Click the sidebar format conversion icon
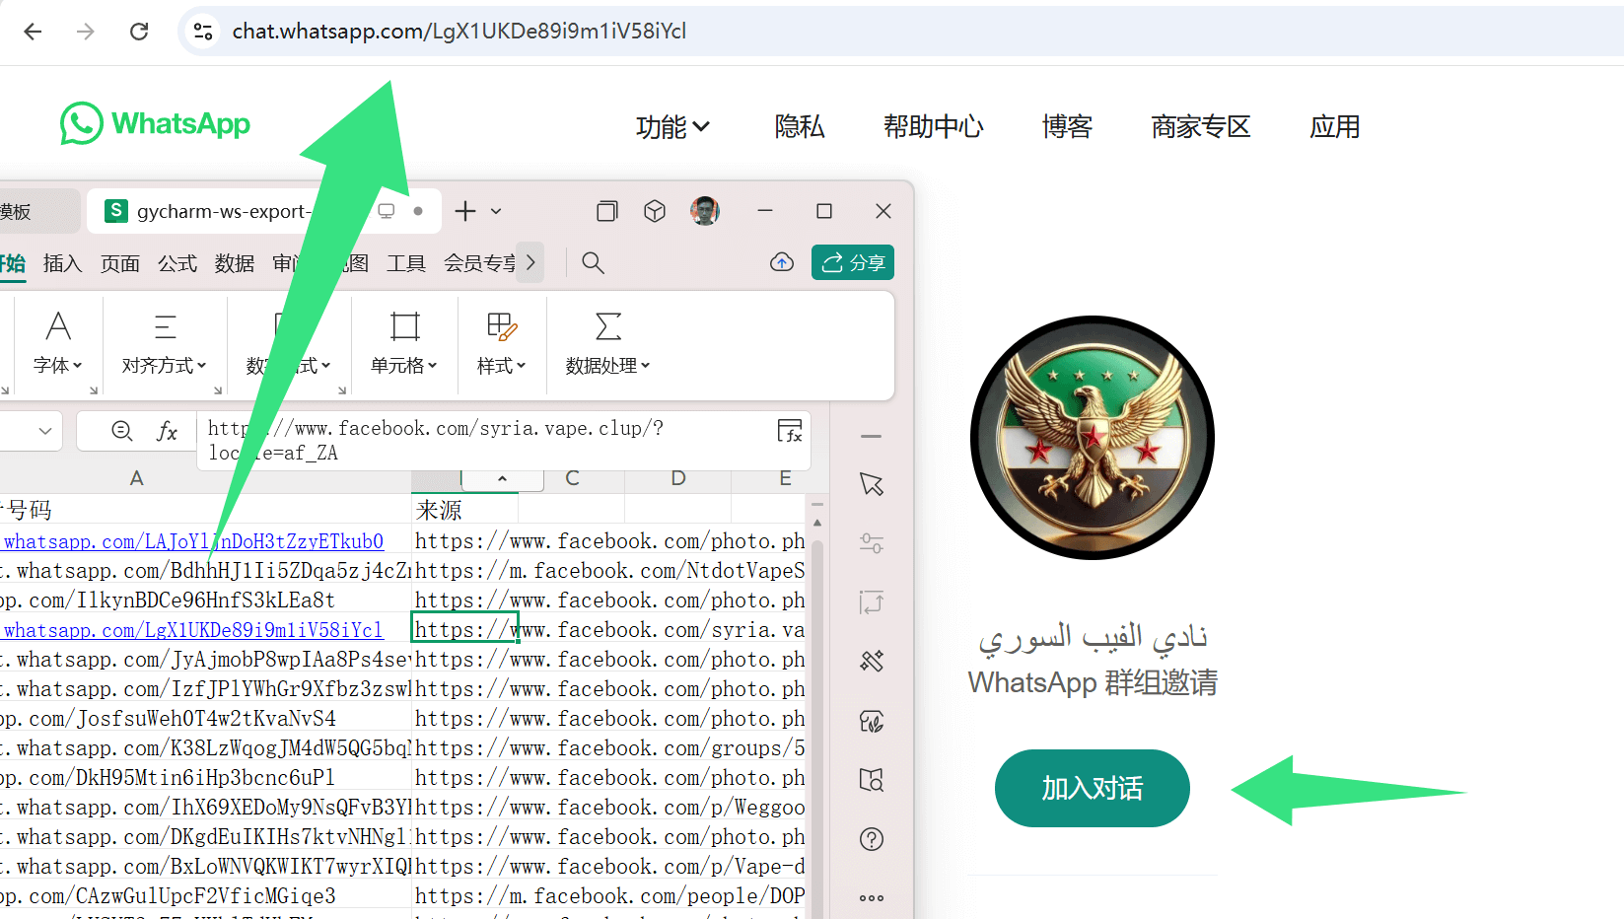This screenshot has width=1624, height=919. pyautogui.click(x=871, y=602)
